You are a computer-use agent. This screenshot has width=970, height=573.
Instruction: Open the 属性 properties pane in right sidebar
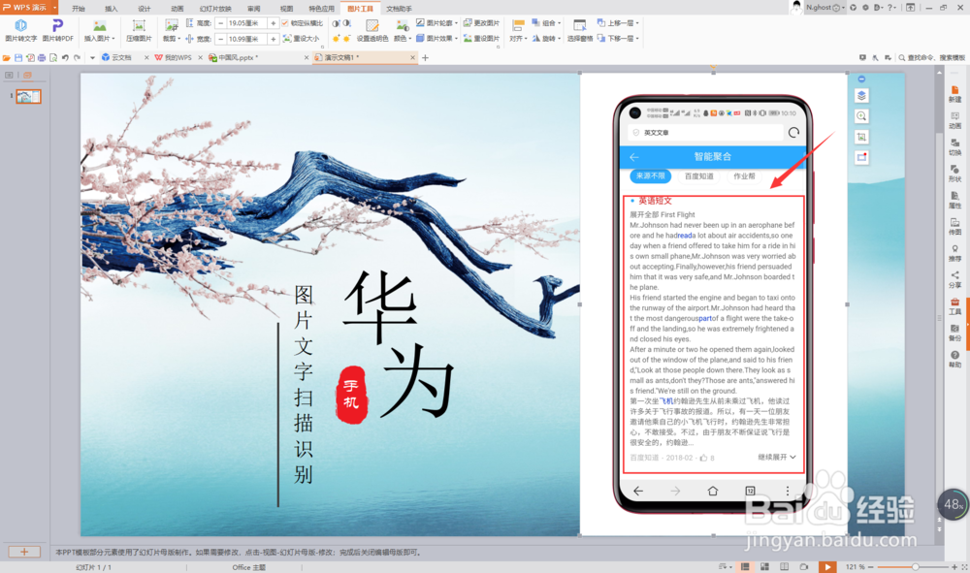click(954, 201)
